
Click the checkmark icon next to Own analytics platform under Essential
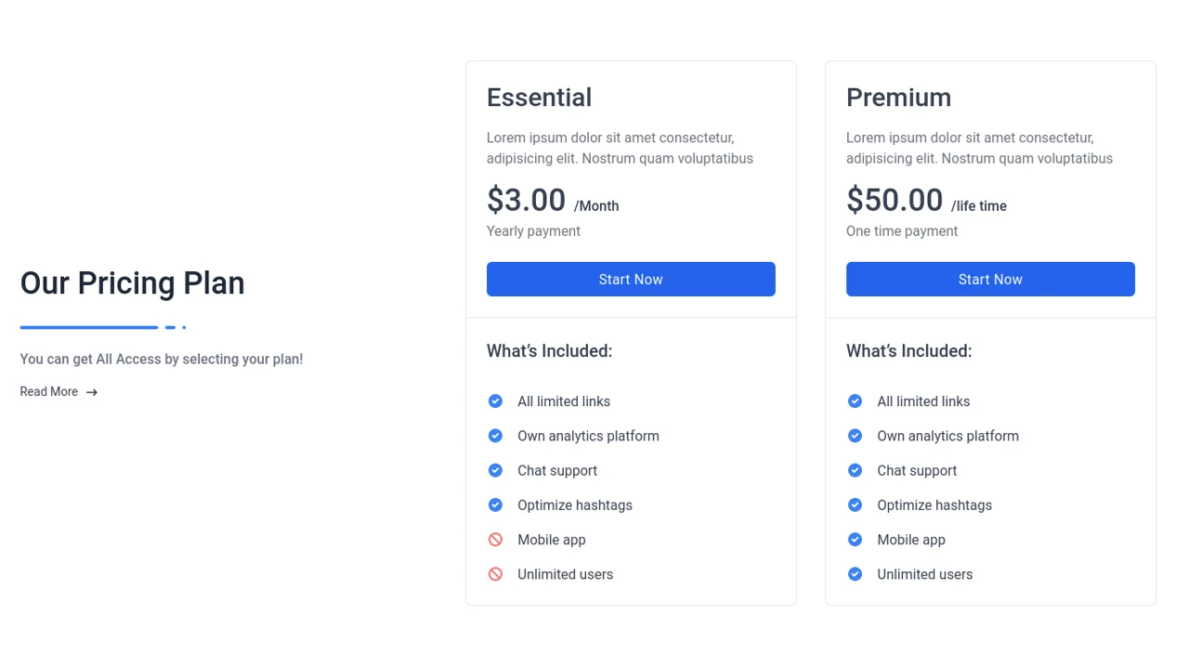[495, 435]
